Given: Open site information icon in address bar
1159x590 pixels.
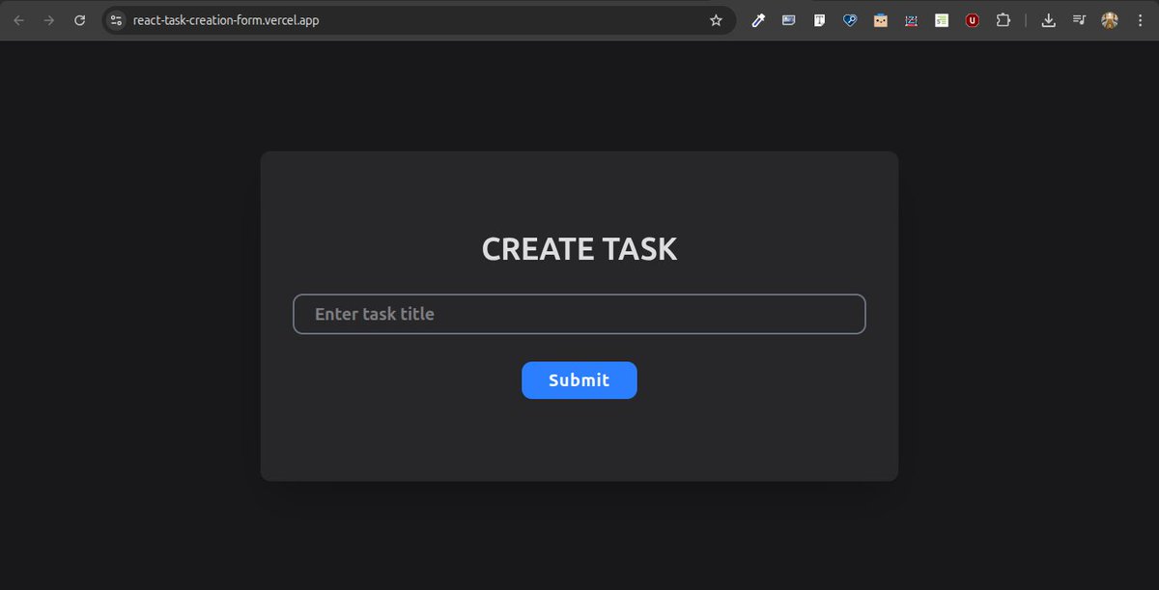Looking at the screenshot, I should coord(116,20).
